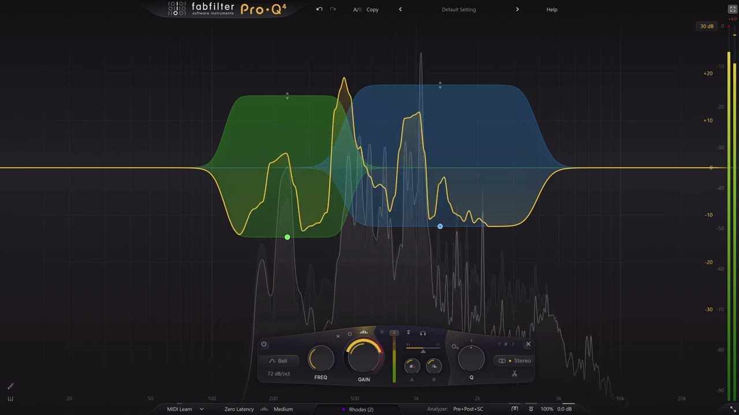Image resolution: width=739 pixels, height=415 pixels.
Task: Click the Copy button
Action: (x=372, y=10)
